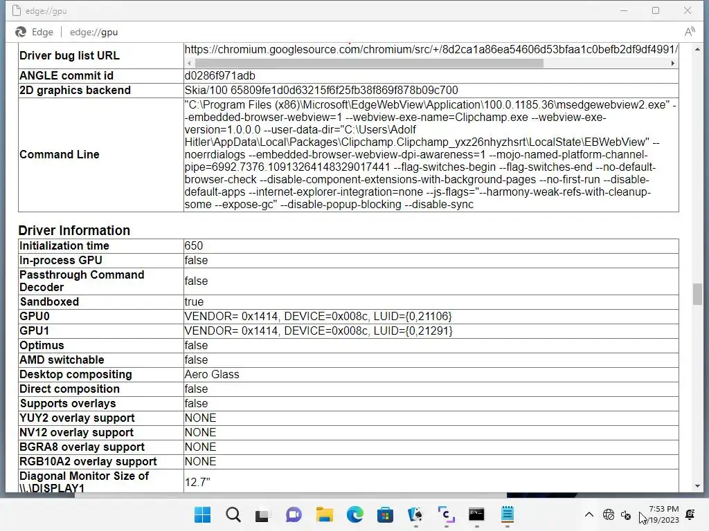The width and height of the screenshot is (709, 531).
Task: Click the BGRA8 overlay support label
Action: point(82,447)
